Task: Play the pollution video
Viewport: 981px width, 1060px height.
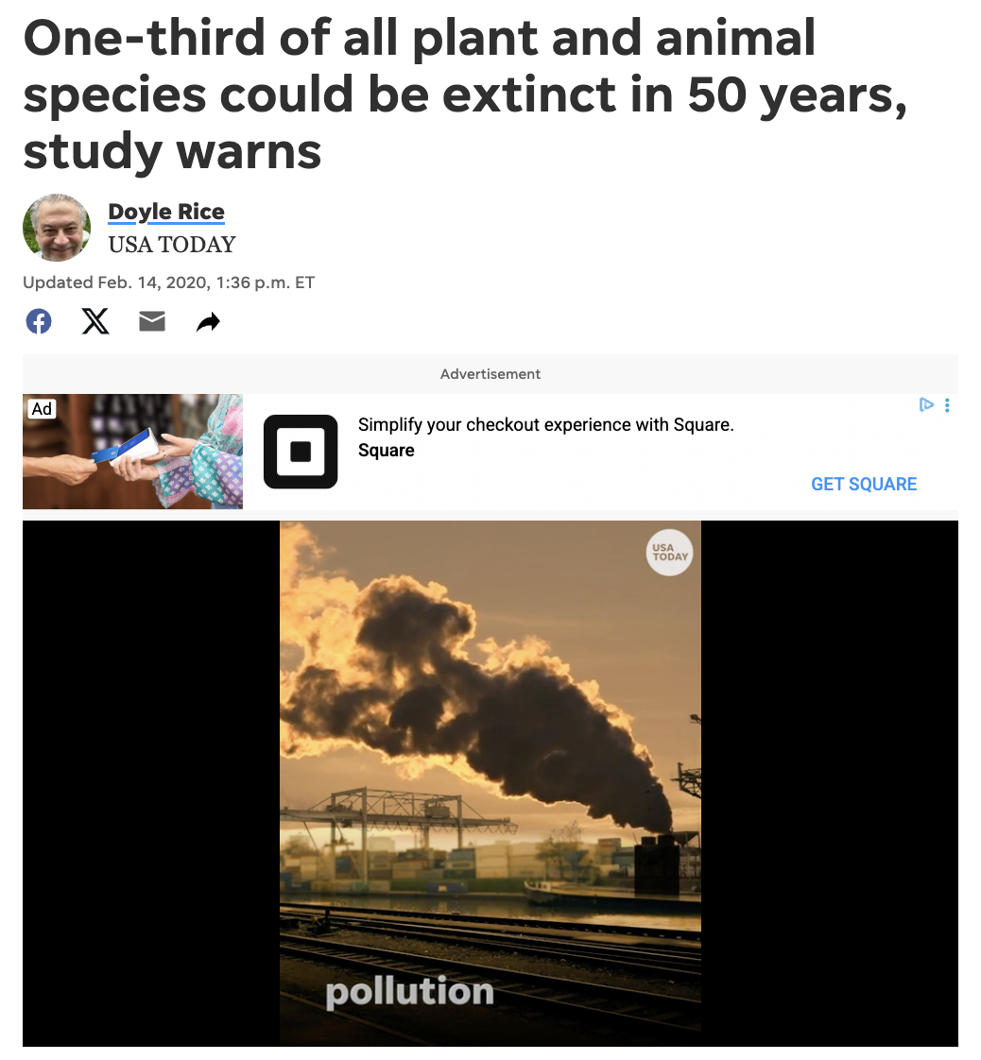Action: click(491, 783)
